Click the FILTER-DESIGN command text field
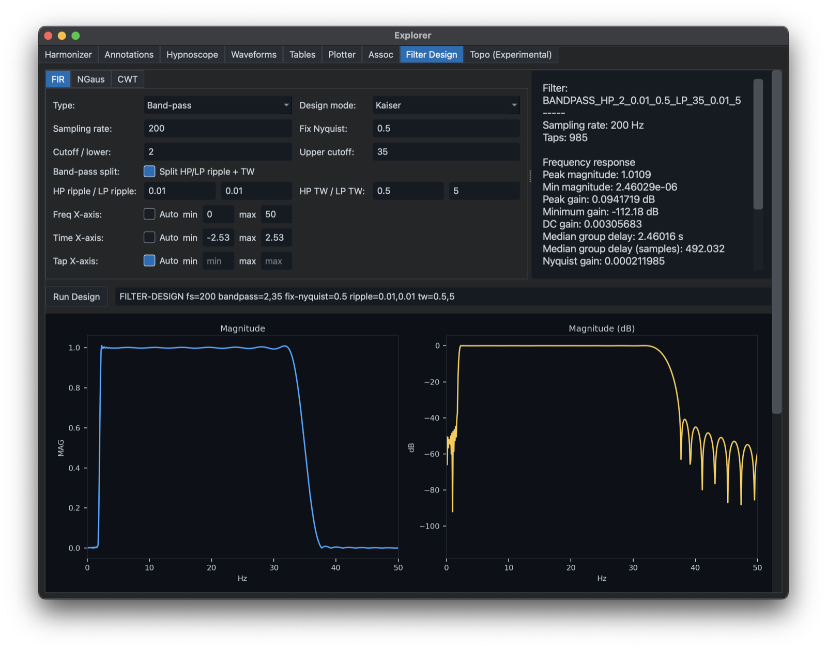The width and height of the screenshot is (827, 650). [x=442, y=297]
